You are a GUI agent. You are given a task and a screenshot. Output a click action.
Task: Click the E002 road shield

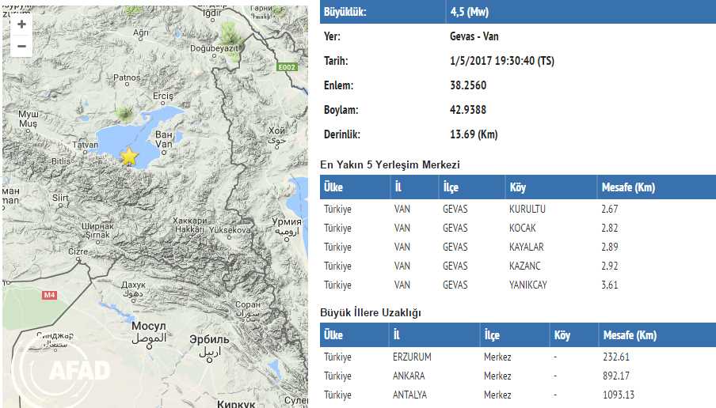(x=286, y=69)
